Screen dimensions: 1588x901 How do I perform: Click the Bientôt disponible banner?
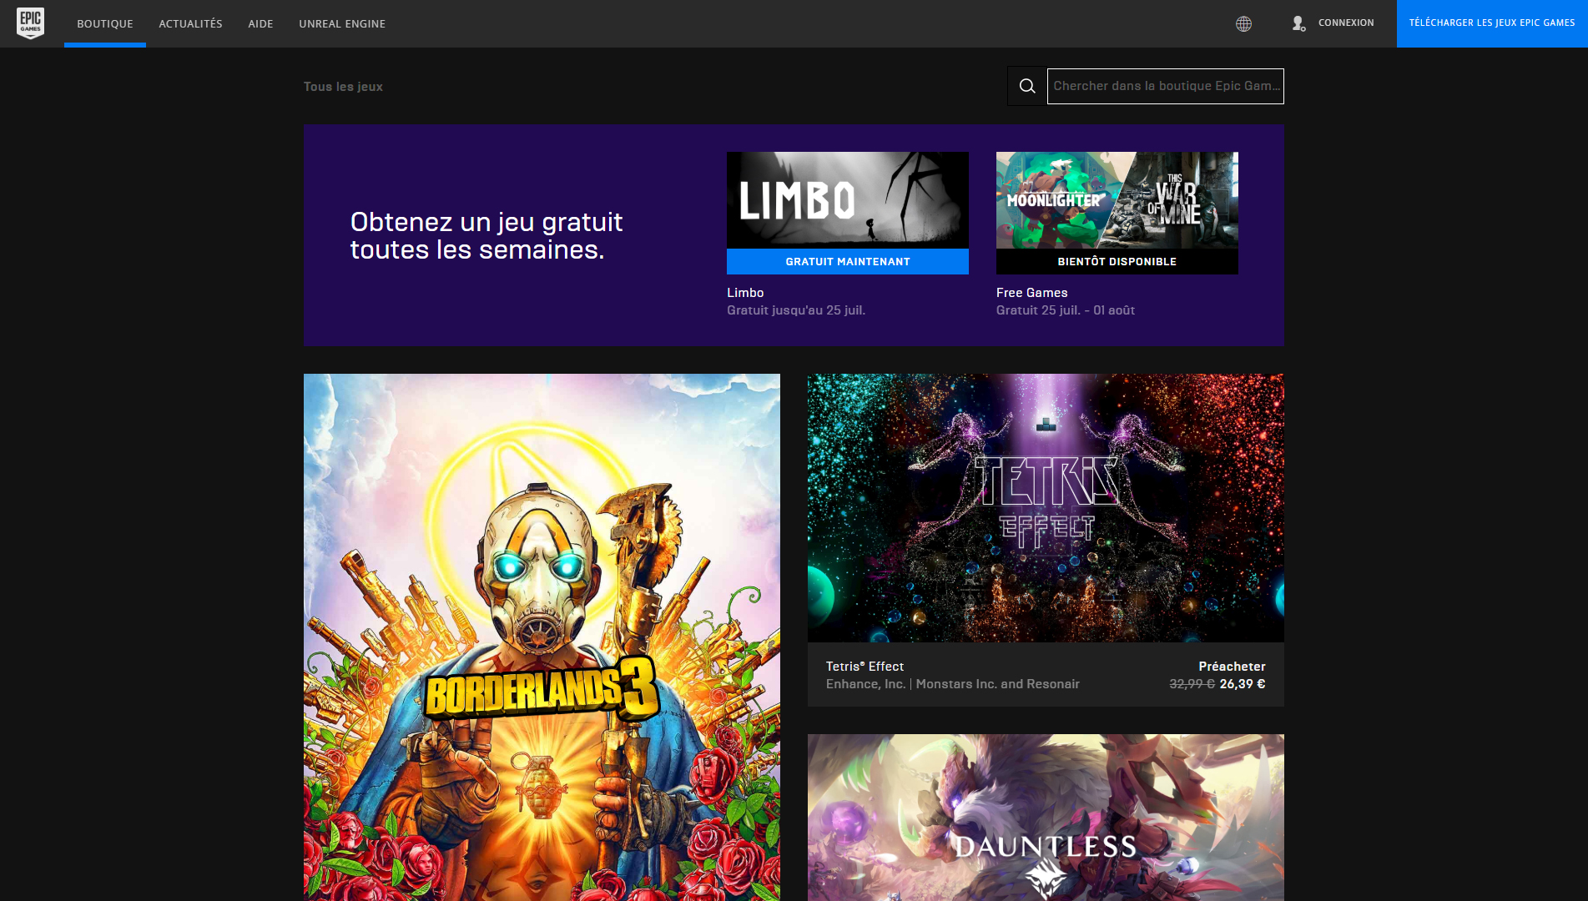click(1117, 261)
